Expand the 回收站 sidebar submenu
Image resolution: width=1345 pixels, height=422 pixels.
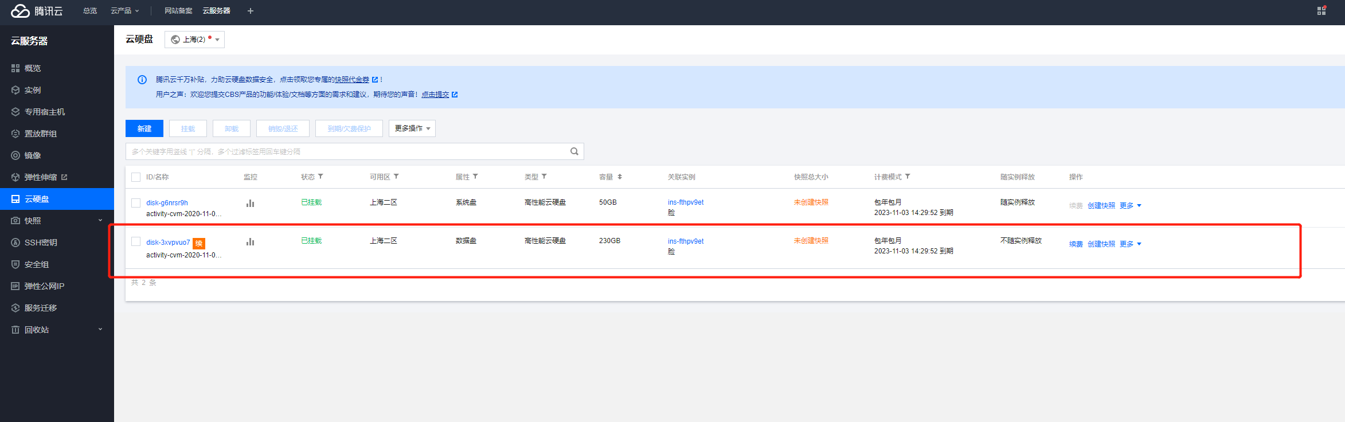click(x=100, y=329)
